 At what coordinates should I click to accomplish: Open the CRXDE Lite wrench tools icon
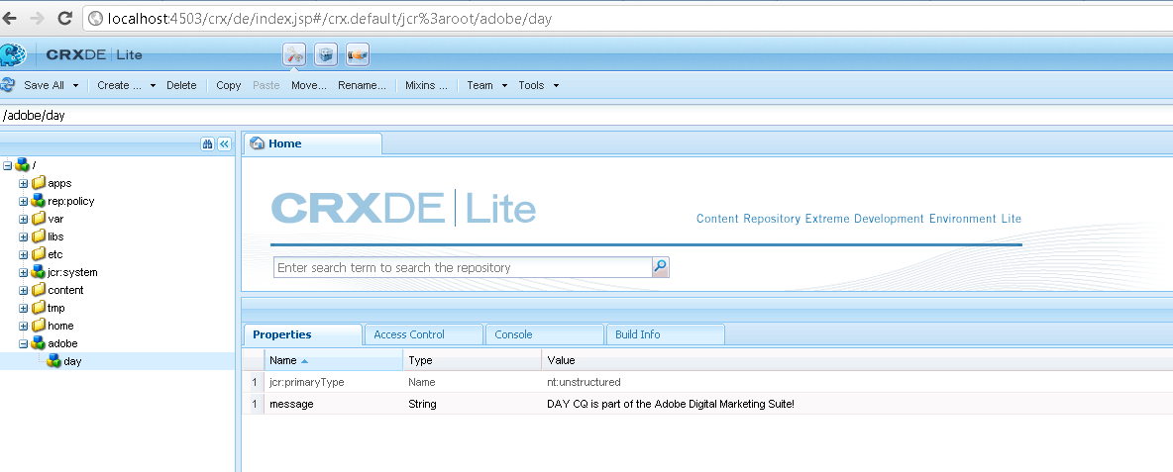click(295, 54)
